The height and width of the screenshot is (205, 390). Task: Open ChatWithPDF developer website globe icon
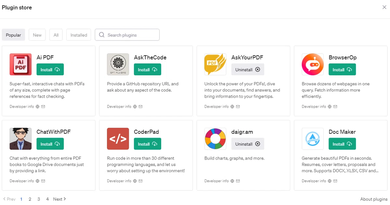[x=38, y=181]
